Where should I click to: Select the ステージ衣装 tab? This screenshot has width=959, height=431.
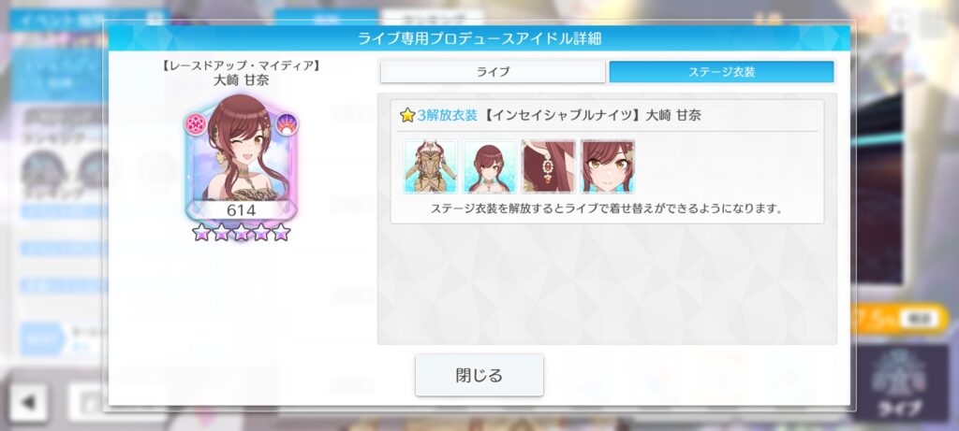pos(721,72)
